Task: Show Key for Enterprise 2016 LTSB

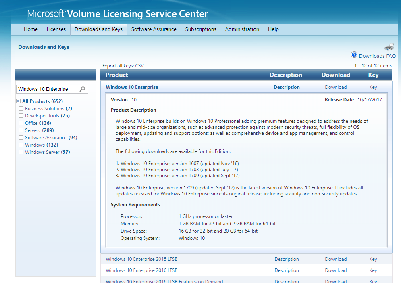Action: click(x=373, y=270)
